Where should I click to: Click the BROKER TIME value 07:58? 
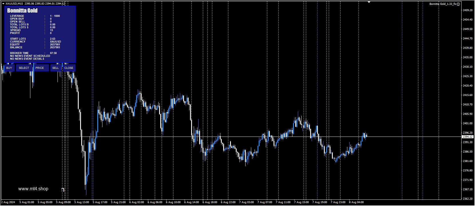click(x=53, y=53)
